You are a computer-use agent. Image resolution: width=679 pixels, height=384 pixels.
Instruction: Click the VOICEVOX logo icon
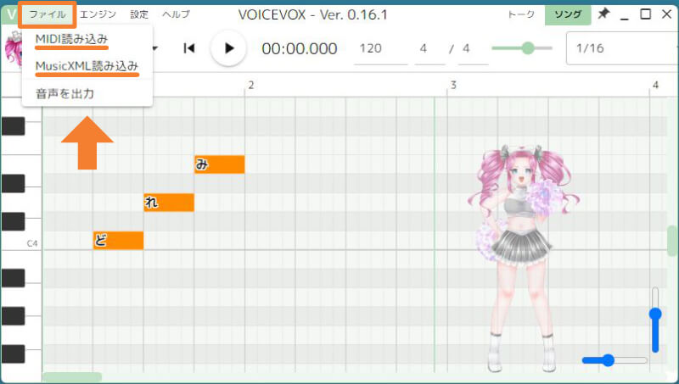pyautogui.click(x=9, y=14)
